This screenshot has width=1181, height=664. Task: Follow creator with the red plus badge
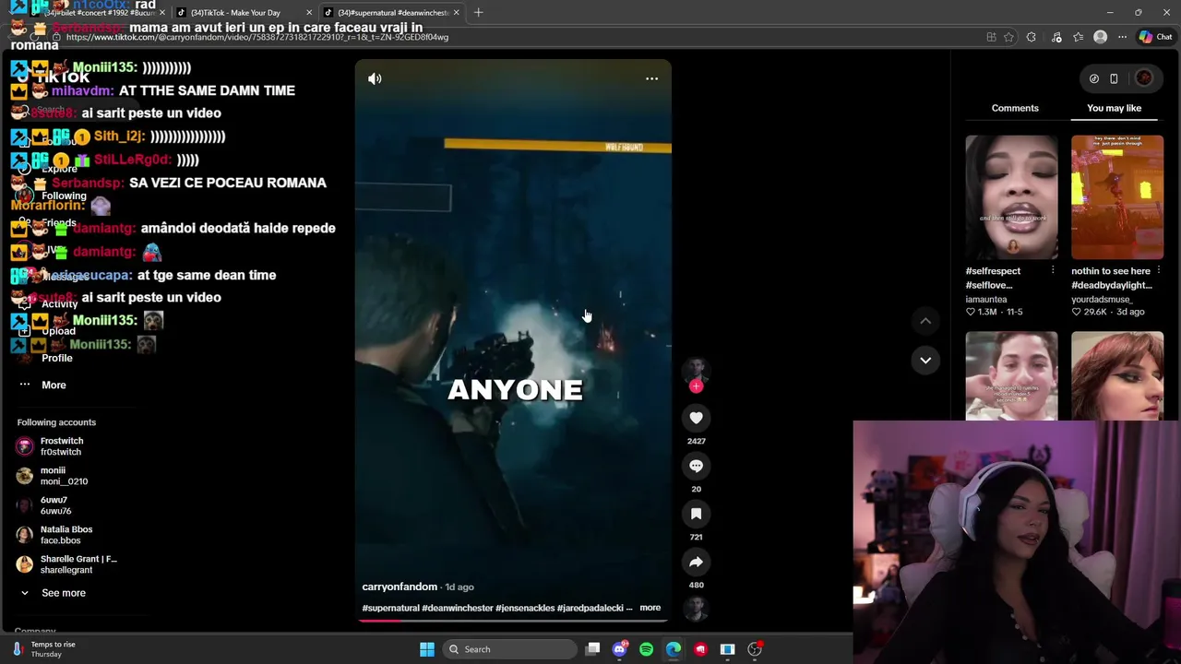[x=696, y=386]
